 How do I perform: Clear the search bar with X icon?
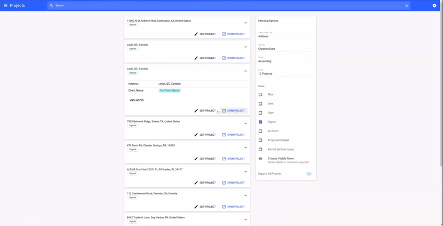(x=407, y=6)
